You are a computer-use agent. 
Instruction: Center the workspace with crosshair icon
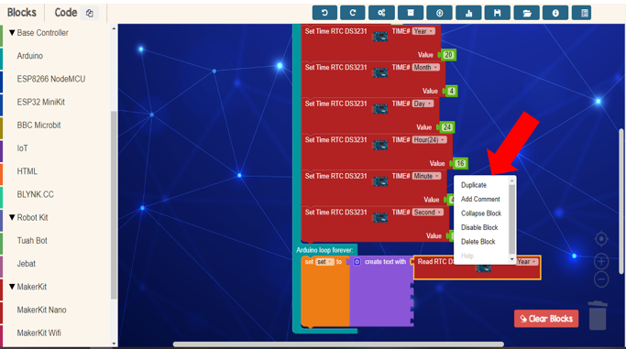click(x=601, y=239)
